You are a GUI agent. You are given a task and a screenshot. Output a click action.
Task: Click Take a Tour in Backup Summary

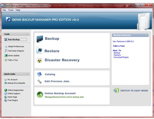(x=119, y=46)
